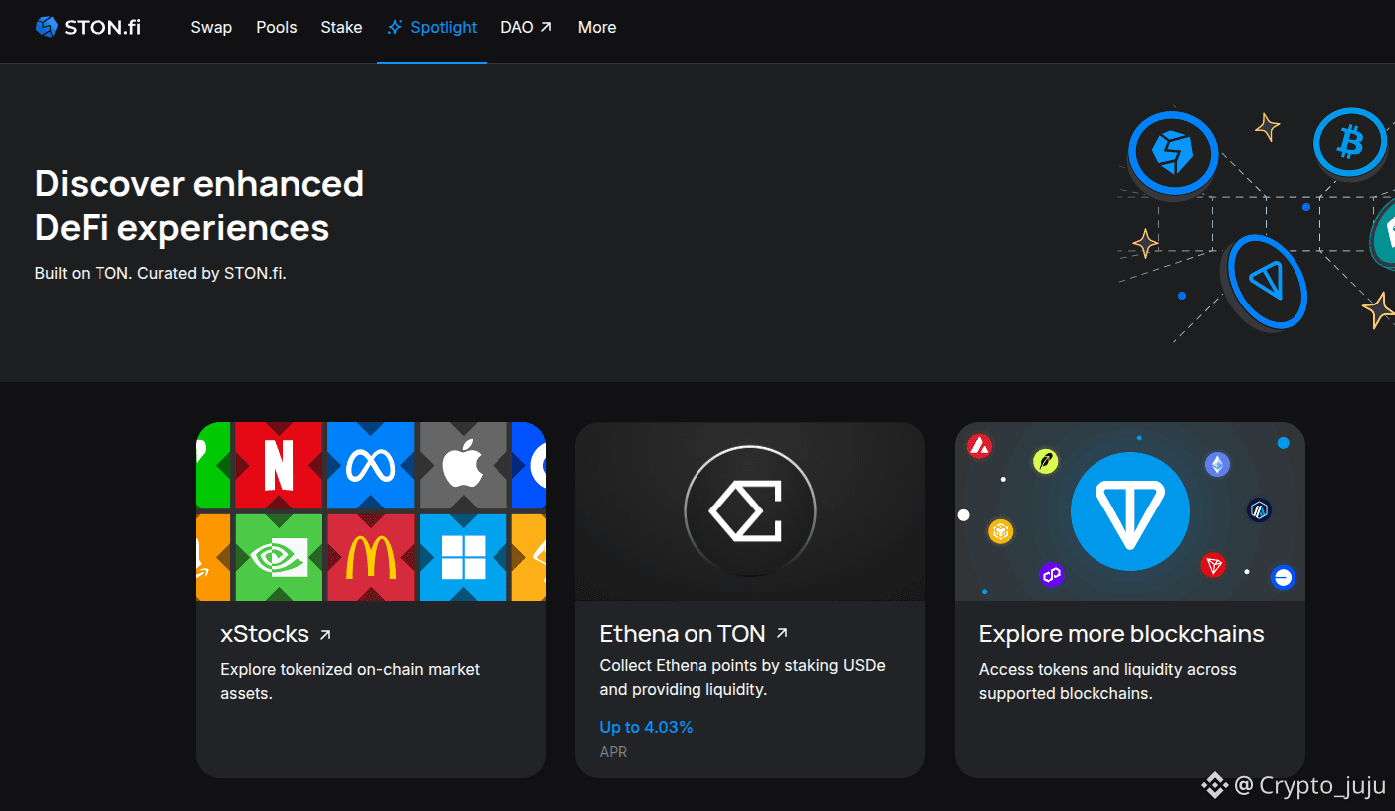Click the xStocks external link arrow
1395x811 pixels.
[325, 634]
